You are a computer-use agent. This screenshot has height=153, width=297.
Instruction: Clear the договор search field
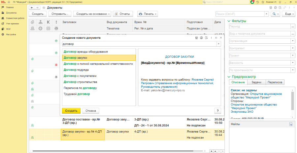pyautogui.click(x=218, y=44)
